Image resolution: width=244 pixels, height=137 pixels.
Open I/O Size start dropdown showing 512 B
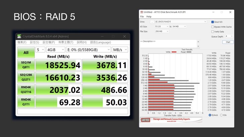162,26
